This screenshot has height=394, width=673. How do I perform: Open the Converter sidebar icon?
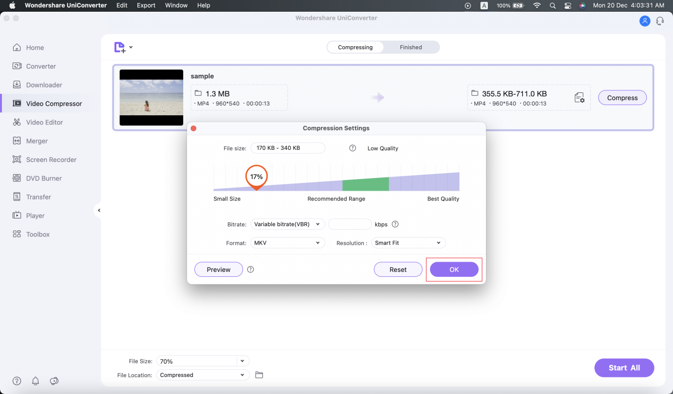click(17, 66)
